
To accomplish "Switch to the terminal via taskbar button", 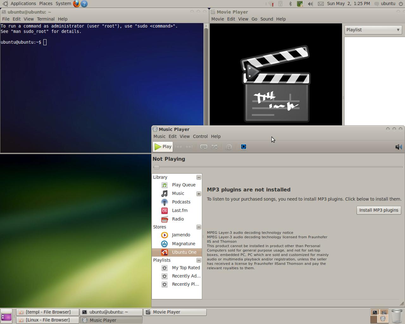I will click(x=111, y=312).
